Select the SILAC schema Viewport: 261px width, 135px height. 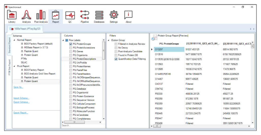24,63
